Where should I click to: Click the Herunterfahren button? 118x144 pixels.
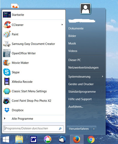pyautogui.click(x=79, y=129)
